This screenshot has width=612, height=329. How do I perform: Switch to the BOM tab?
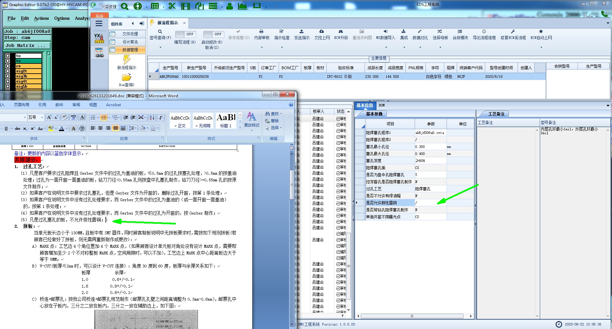click(382, 105)
